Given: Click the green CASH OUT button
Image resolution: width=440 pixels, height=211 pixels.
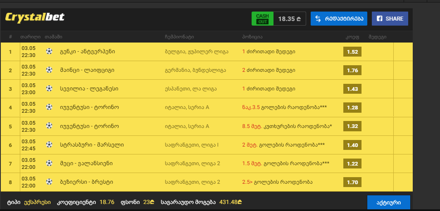Looking at the screenshot, I should tap(262, 19).
